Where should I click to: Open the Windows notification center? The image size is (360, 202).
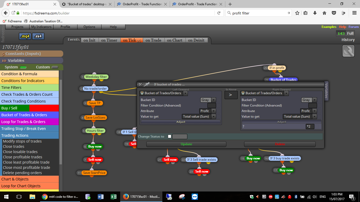tap(351, 196)
